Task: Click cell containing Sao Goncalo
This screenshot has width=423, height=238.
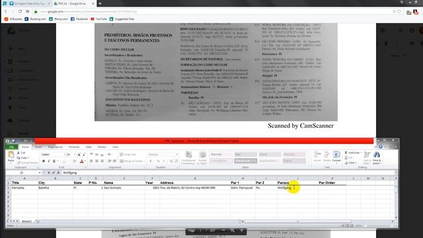Action: pos(124,188)
